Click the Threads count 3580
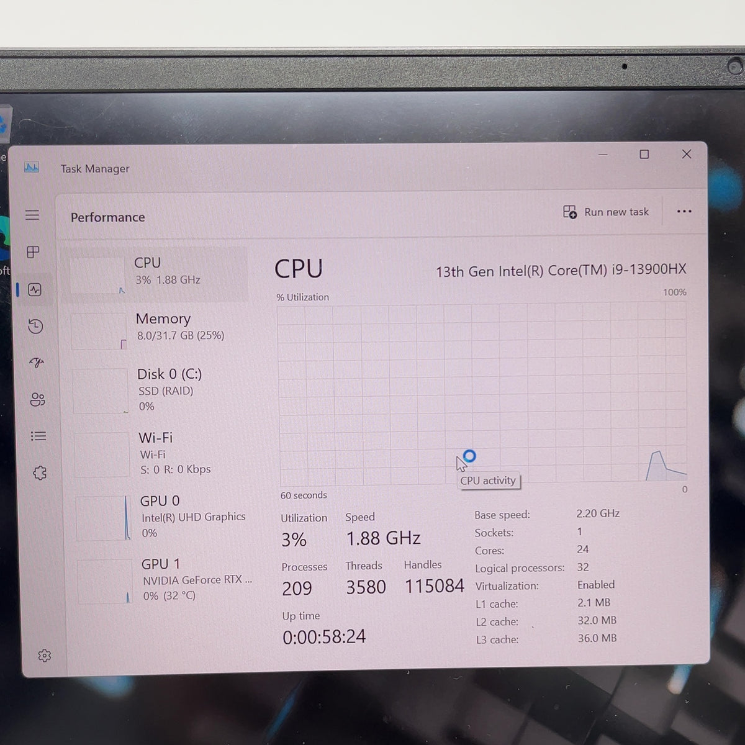The image size is (745, 745). pos(366,587)
